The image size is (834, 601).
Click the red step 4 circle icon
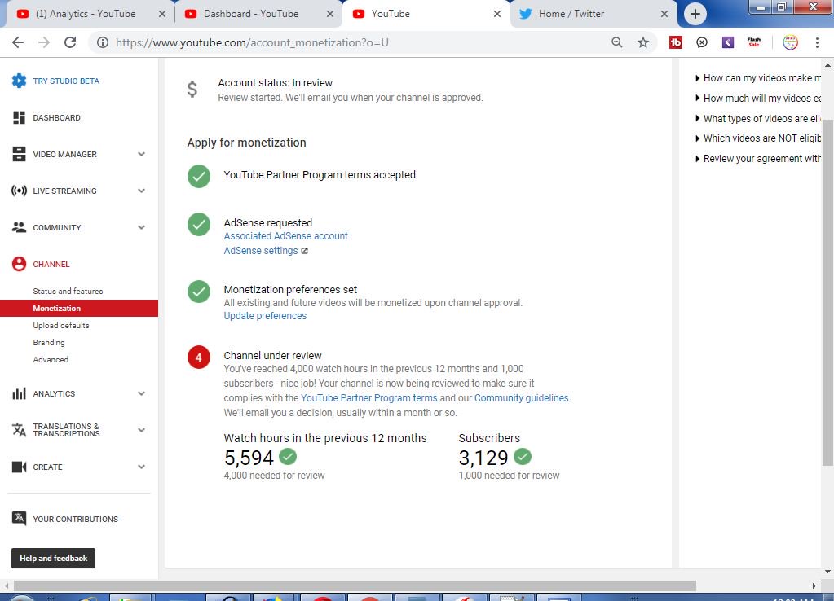pyautogui.click(x=198, y=357)
